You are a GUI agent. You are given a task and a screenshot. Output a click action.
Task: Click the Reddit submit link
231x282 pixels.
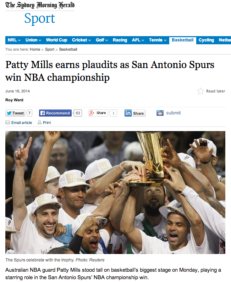[x=174, y=113]
